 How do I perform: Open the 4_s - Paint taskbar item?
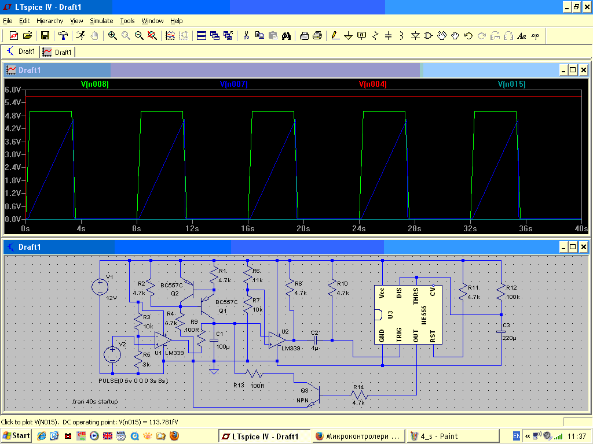pos(452,436)
